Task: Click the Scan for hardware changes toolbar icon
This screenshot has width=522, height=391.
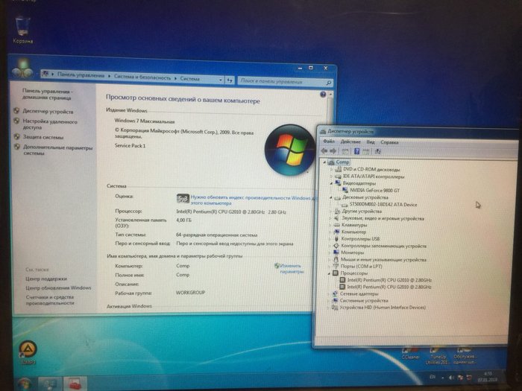Action: [x=377, y=152]
